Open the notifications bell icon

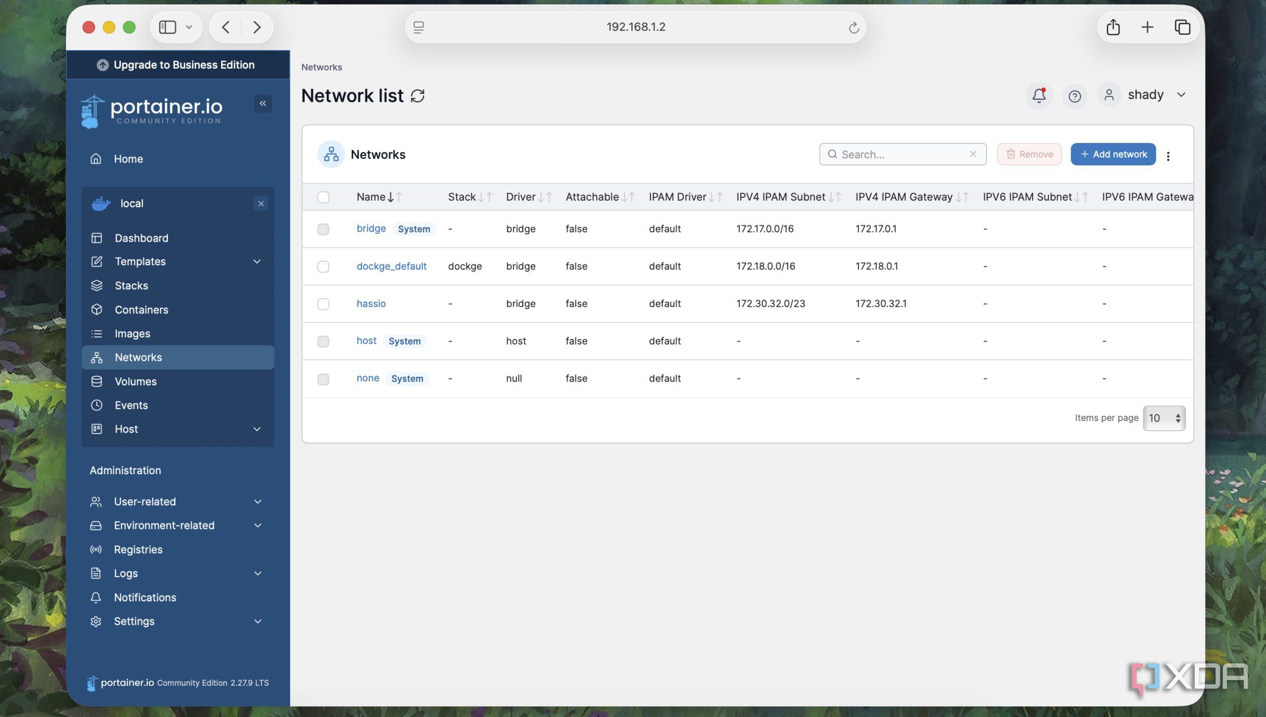[1039, 95]
